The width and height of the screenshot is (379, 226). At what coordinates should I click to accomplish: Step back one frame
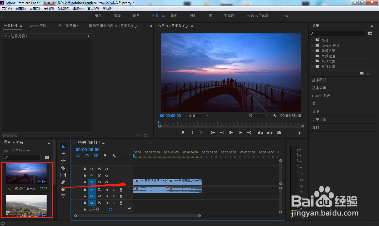pos(222,133)
